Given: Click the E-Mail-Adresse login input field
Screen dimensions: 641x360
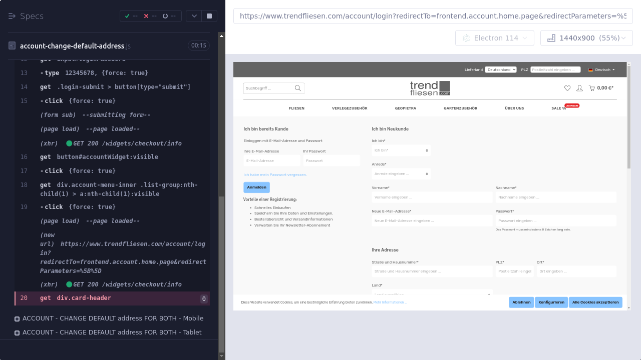Looking at the screenshot, I should point(272,161).
